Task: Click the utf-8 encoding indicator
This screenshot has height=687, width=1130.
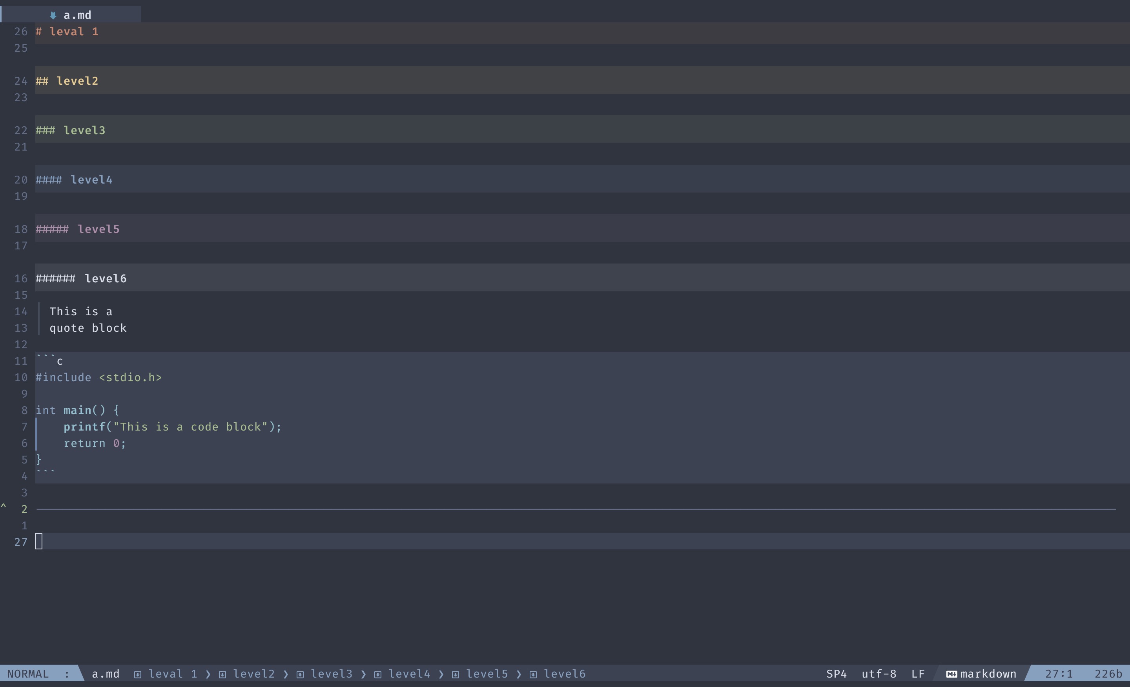Action: [878, 674]
